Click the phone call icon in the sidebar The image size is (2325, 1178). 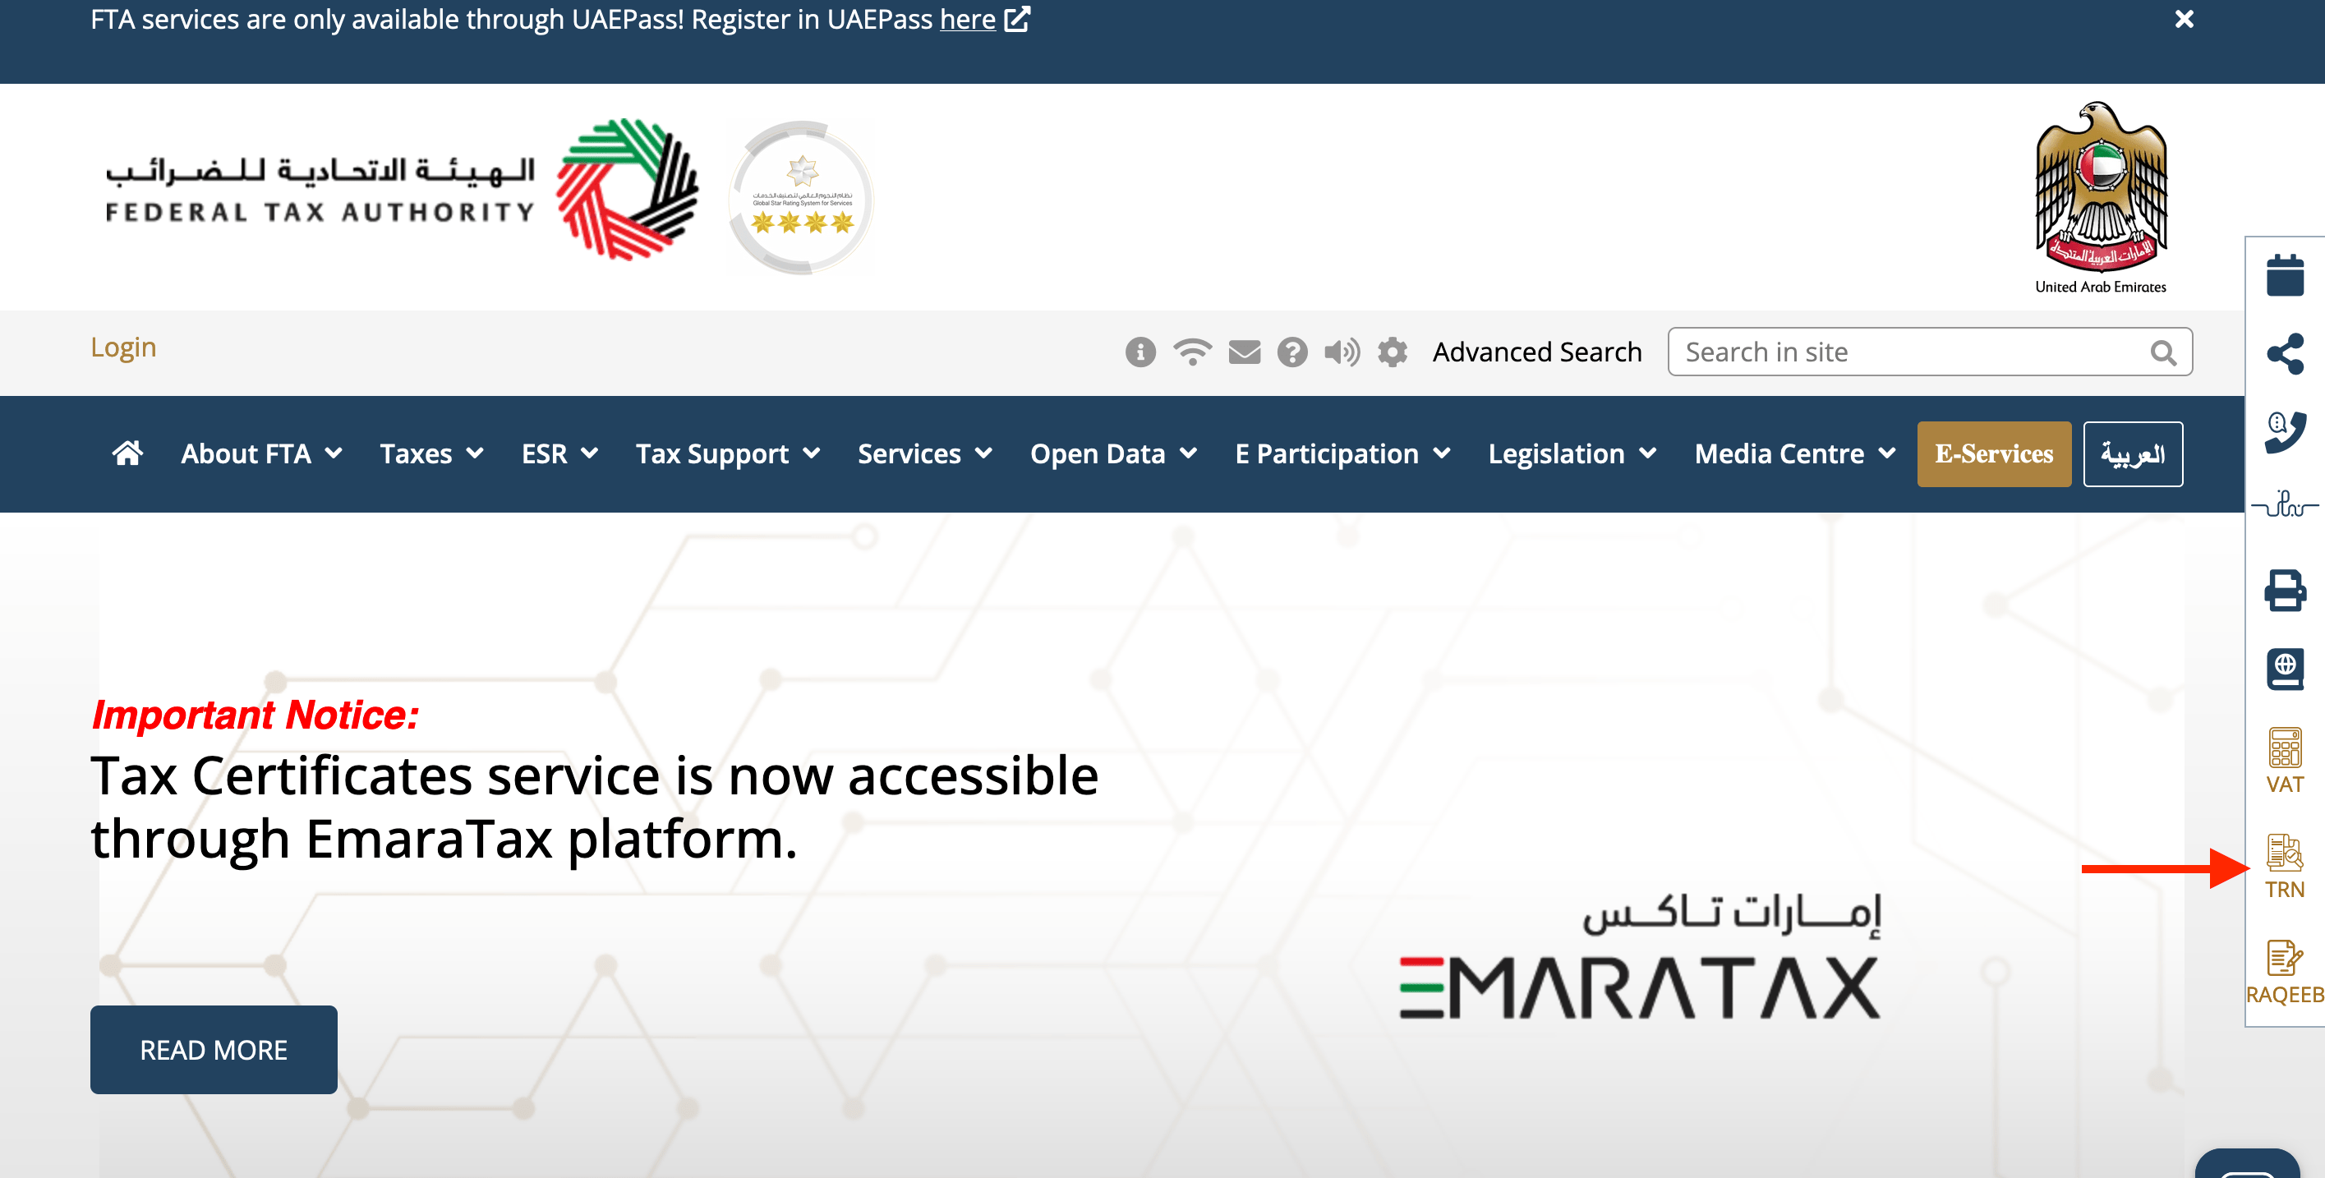pos(2283,430)
